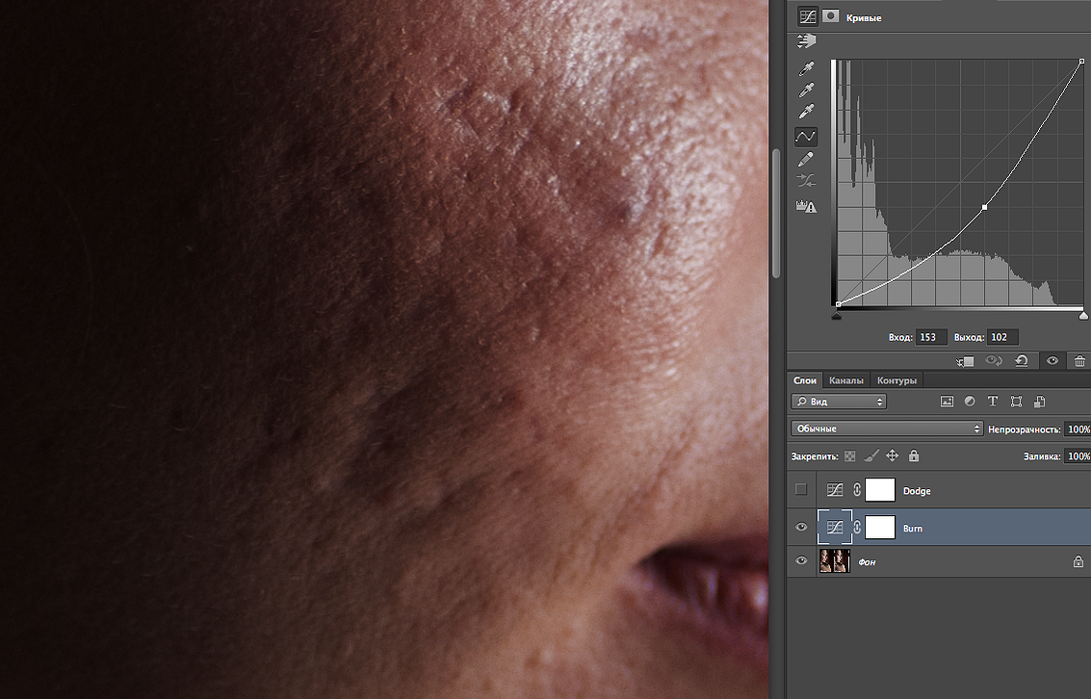
Task: Pick the gray point eyedropper
Action: pos(806,90)
